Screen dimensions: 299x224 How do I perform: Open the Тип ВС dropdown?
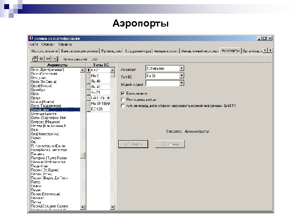(182, 75)
